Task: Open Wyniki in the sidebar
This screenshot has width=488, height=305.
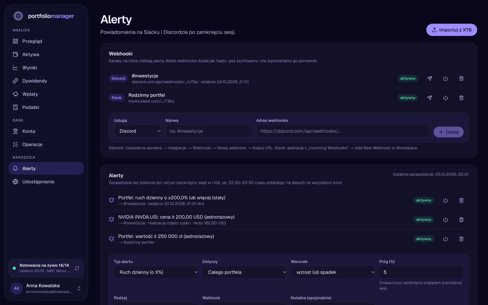Action: tap(46, 68)
